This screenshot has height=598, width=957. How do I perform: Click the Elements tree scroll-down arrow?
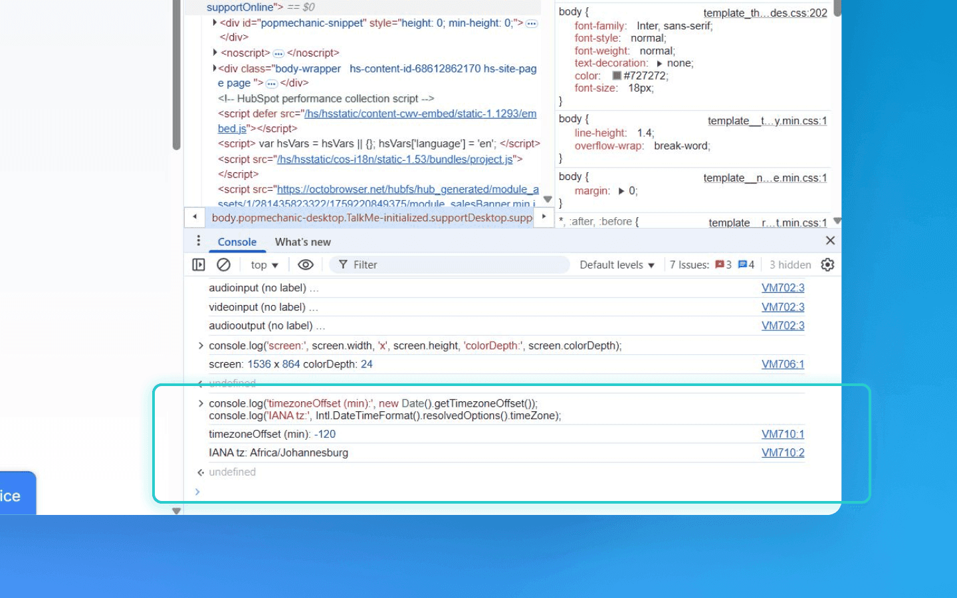(548, 199)
